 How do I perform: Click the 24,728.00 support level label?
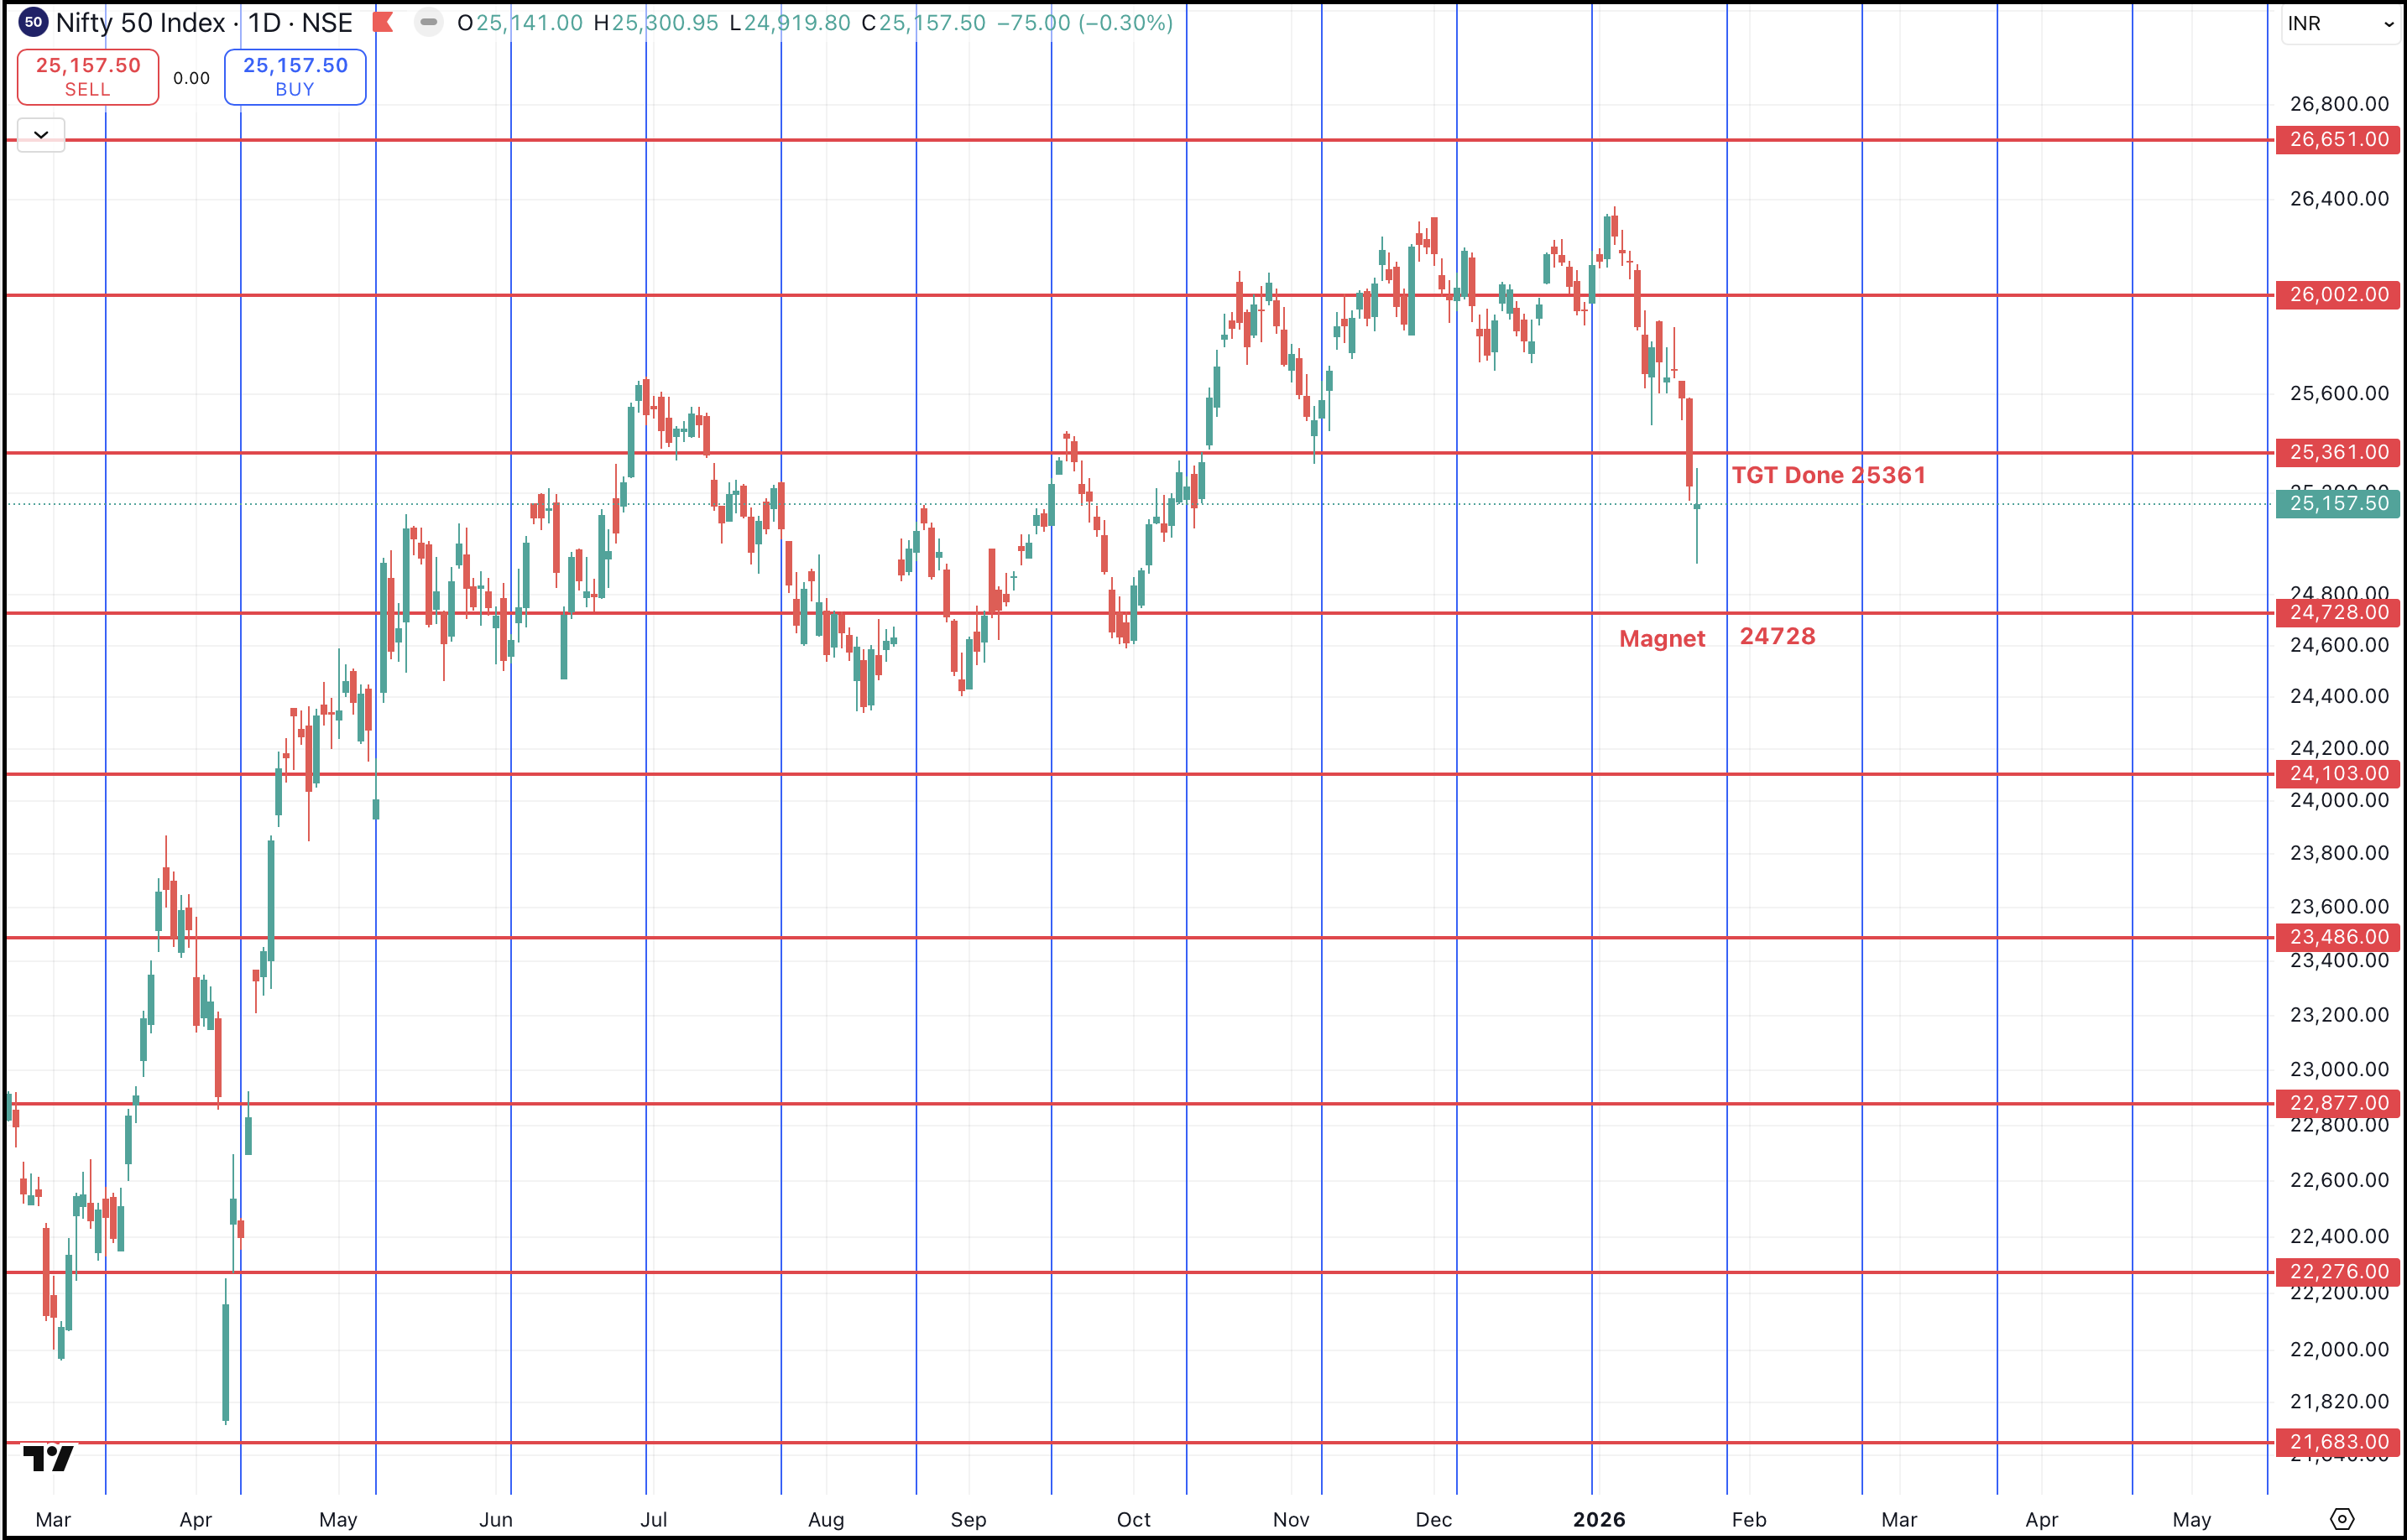2338,614
